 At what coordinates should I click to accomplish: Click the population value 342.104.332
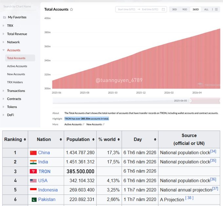coord(82,181)
